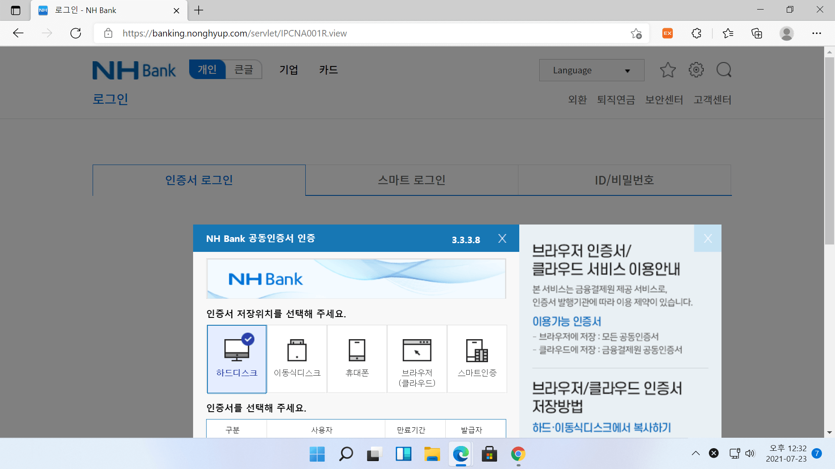Open the NH site search icon

(x=724, y=70)
